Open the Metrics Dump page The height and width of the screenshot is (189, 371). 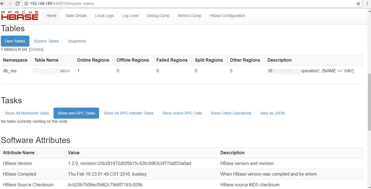[189, 16]
